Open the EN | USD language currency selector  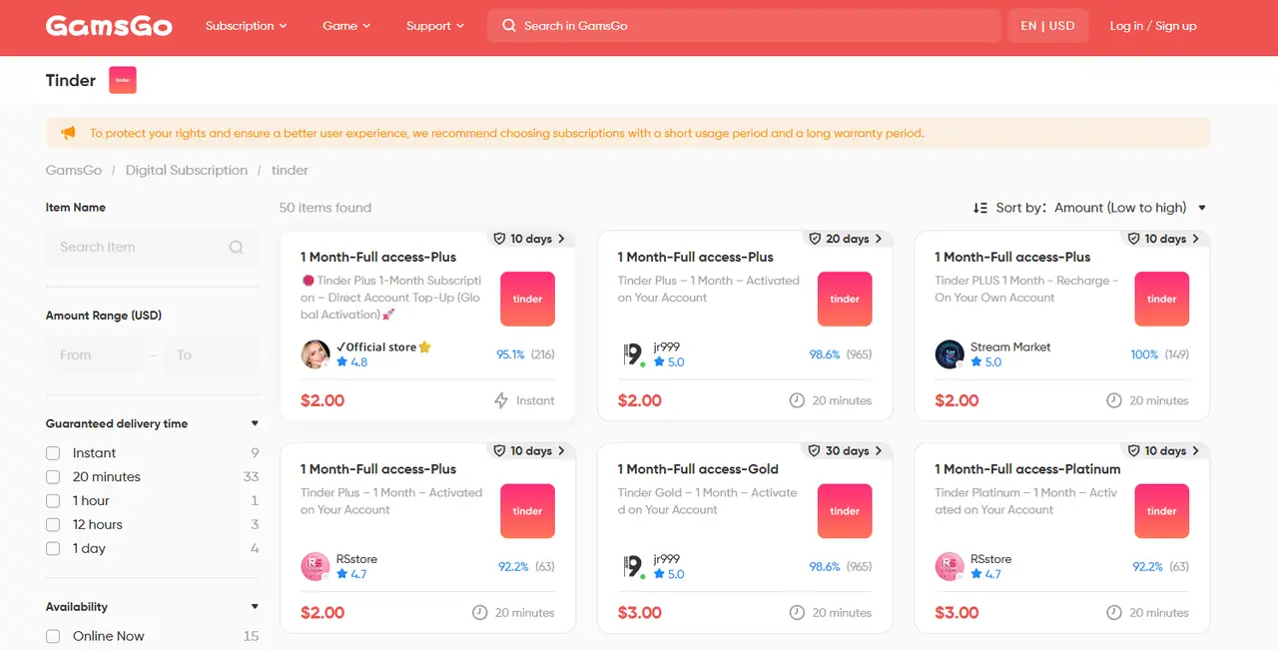1047,26
